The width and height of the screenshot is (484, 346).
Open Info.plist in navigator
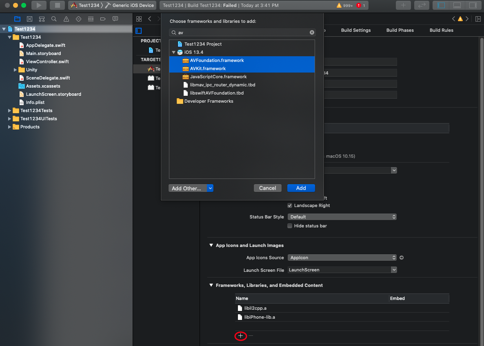tap(35, 102)
